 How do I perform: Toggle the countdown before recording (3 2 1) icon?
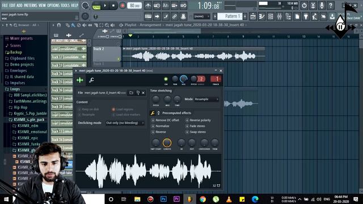(x=166, y=6)
